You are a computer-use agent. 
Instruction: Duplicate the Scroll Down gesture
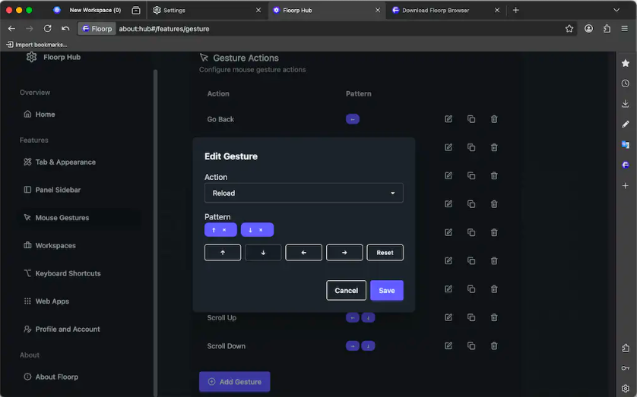tap(471, 346)
